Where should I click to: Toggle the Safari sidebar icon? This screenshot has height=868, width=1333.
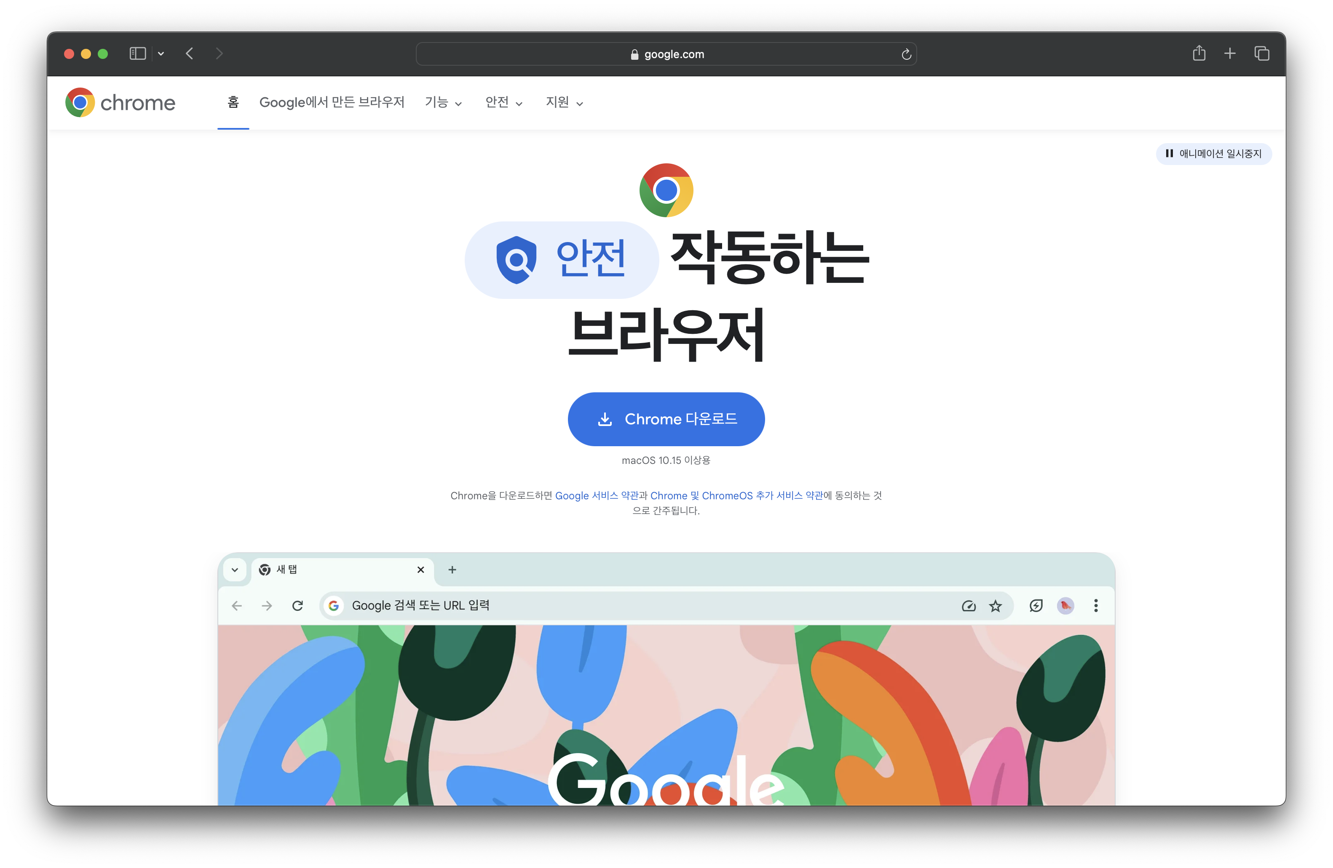(x=138, y=54)
